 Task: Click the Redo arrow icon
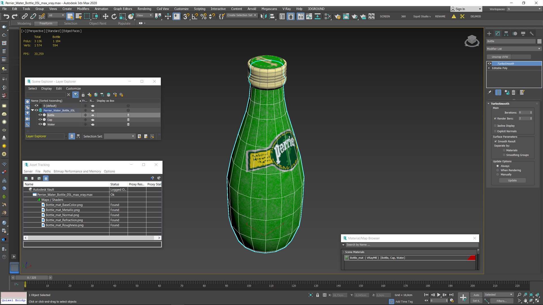pyautogui.click(x=15, y=16)
